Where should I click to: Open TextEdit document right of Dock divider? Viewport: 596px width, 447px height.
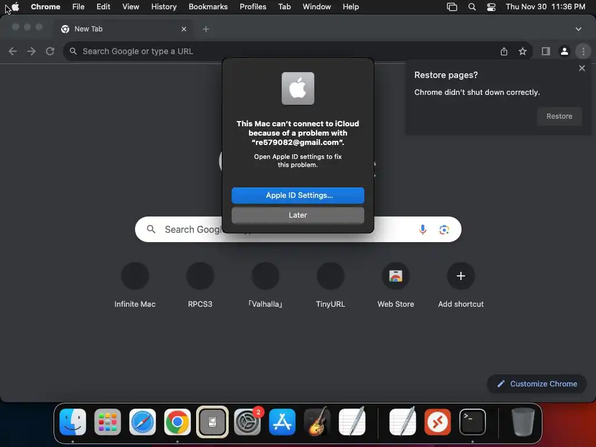[403, 421]
